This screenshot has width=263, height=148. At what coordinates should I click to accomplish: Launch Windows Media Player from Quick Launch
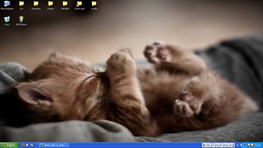click(31, 145)
